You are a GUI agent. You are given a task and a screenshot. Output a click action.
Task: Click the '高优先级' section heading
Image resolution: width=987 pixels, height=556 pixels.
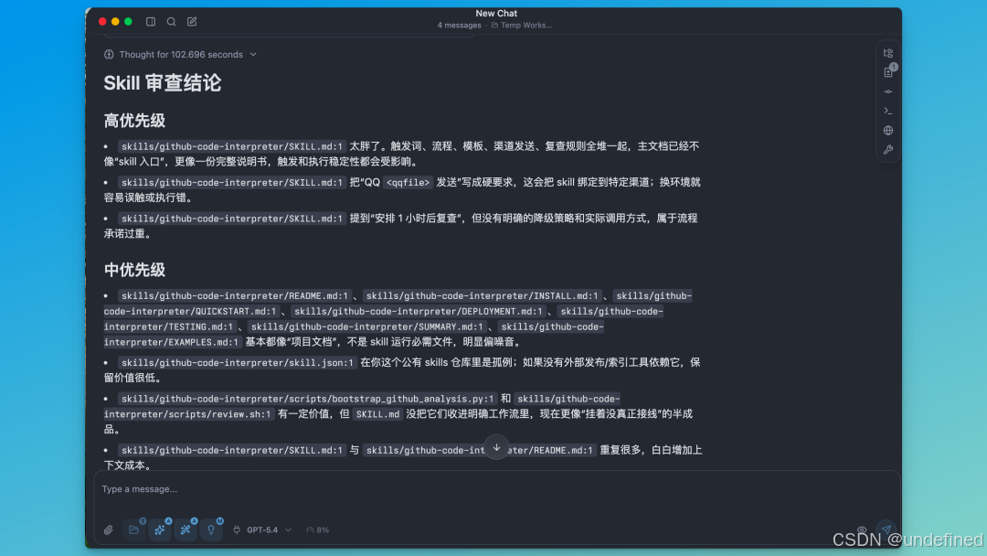[x=134, y=121]
